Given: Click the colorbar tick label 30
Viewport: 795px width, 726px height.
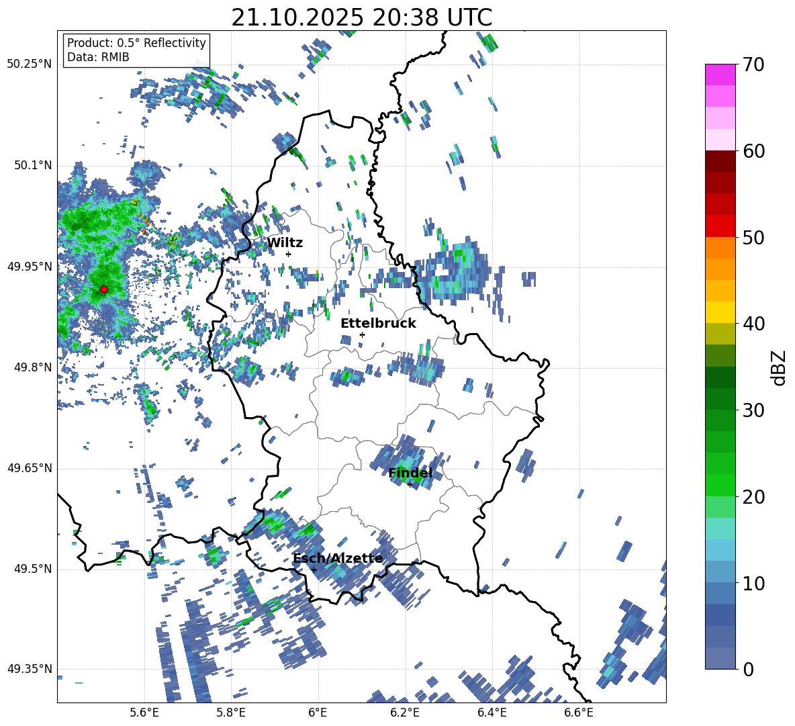Looking at the screenshot, I should (754, 410).
